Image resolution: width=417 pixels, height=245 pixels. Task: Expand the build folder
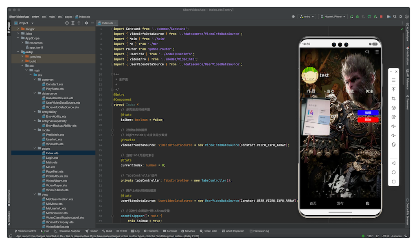22,61
